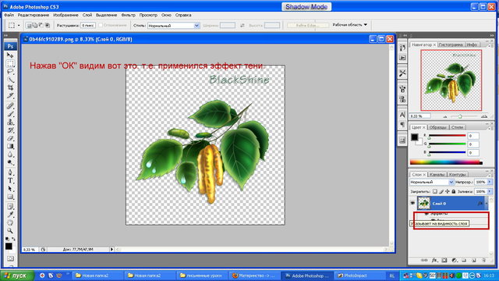
Task: Select the Gradient tool
Action: pyautogui.click(x=10, y=146)
